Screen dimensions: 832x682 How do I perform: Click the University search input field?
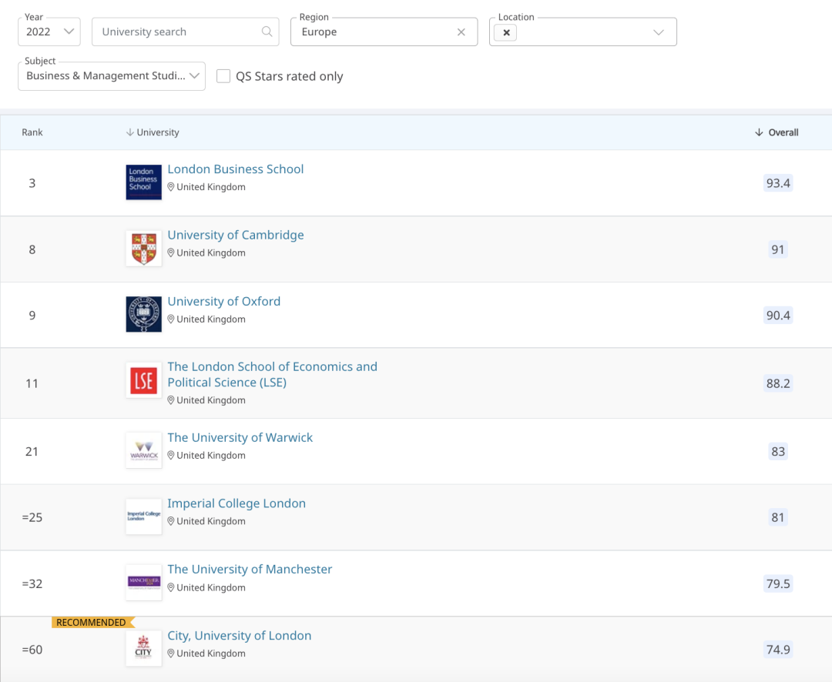pyautogui.click(x=179, y=32)
